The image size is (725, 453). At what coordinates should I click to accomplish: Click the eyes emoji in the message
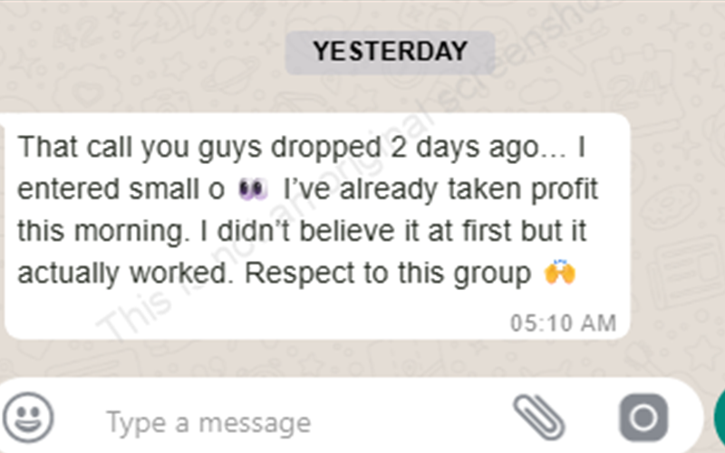click(x=251, y=190)
